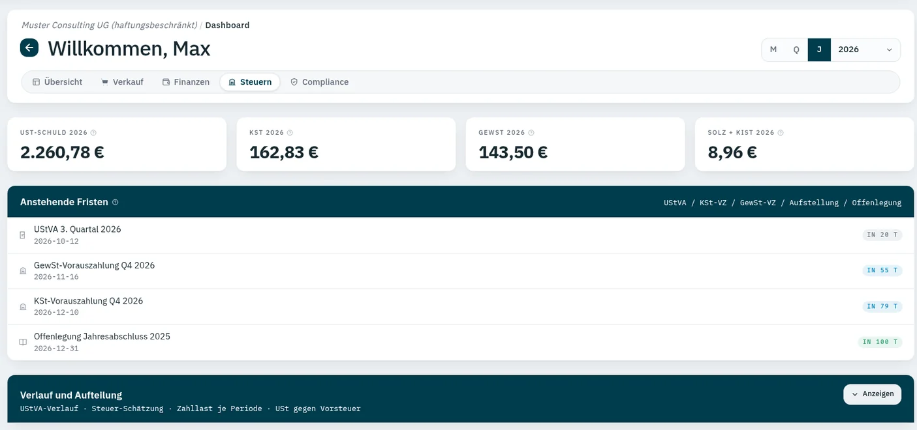Click the IN 20 T badge

pyautogui.click(x=882, y=235)
